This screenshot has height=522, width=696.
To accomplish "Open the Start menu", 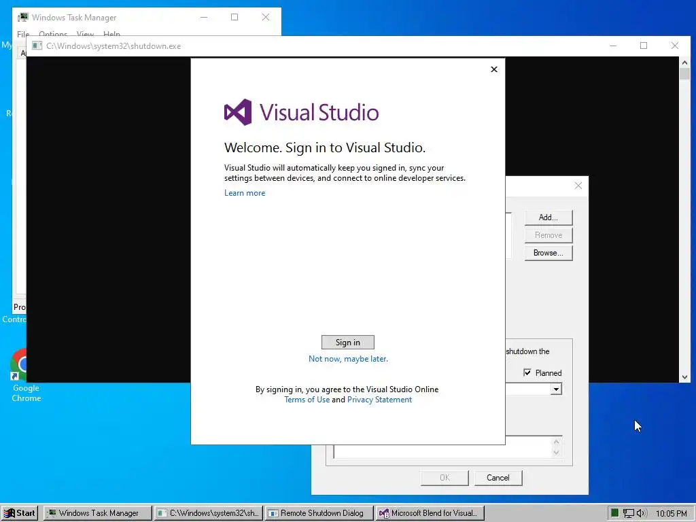I will point(20,513).
